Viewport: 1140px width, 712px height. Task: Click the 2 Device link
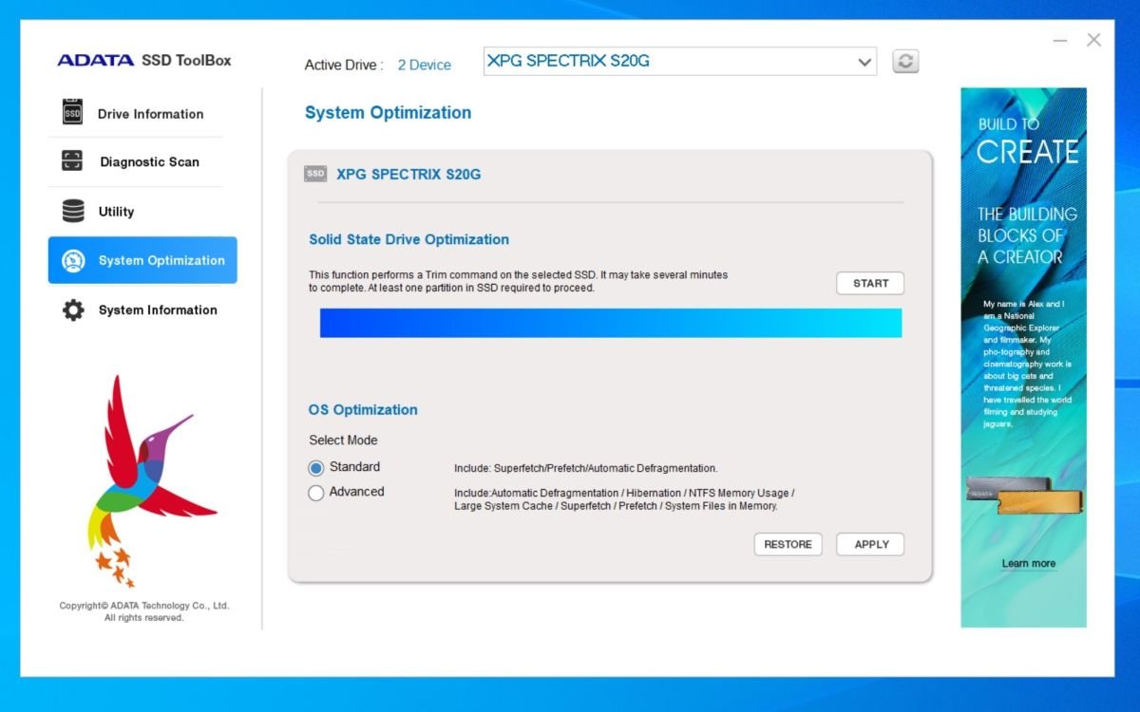[x=424, y=65]
